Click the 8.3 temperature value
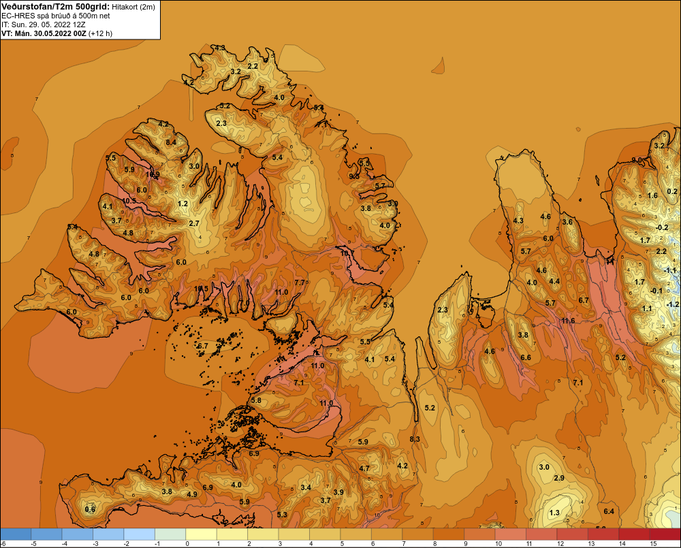Viewport: 681px width, 548px height. click(x=415, y=439)
